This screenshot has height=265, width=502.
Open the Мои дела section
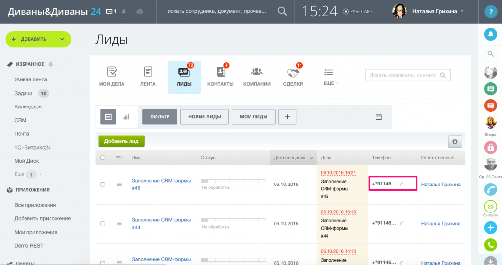pyautogui.click(x=111, y=77)
